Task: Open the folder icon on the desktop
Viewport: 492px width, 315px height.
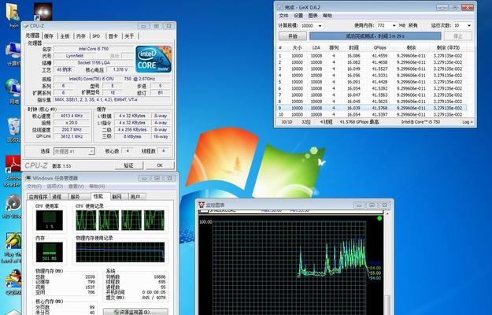Action: (13, 12)
